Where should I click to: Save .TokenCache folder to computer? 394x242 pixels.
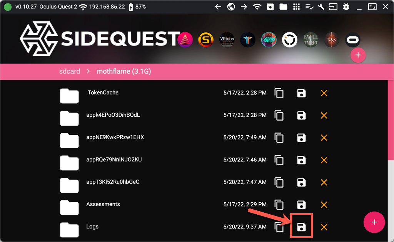pyautogui.click(x=301, y=93)
